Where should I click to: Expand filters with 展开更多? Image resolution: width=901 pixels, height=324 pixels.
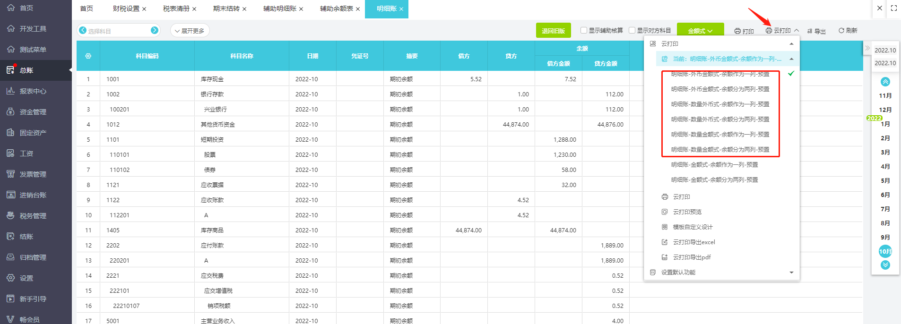[x=190, y=31]
